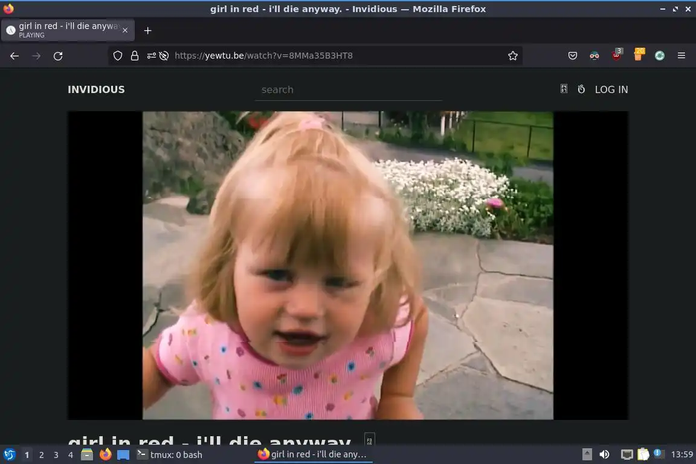Switch to workspace 2

click(x=41, y=455)
